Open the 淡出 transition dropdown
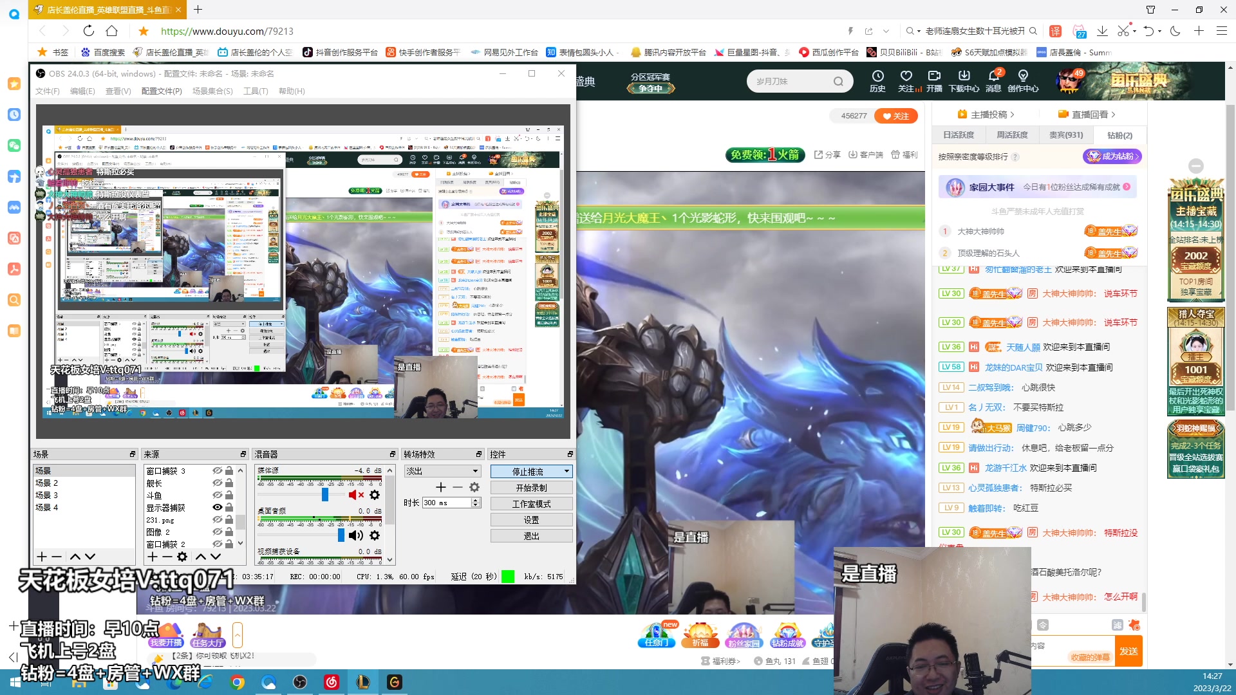The width and height of the screenshot is (1236, 695). pos(475,472)
